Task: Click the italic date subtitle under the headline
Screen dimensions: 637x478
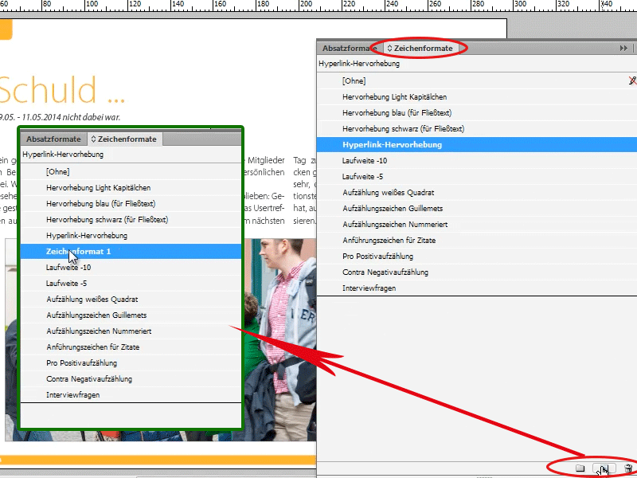Action: click(61, 117)
